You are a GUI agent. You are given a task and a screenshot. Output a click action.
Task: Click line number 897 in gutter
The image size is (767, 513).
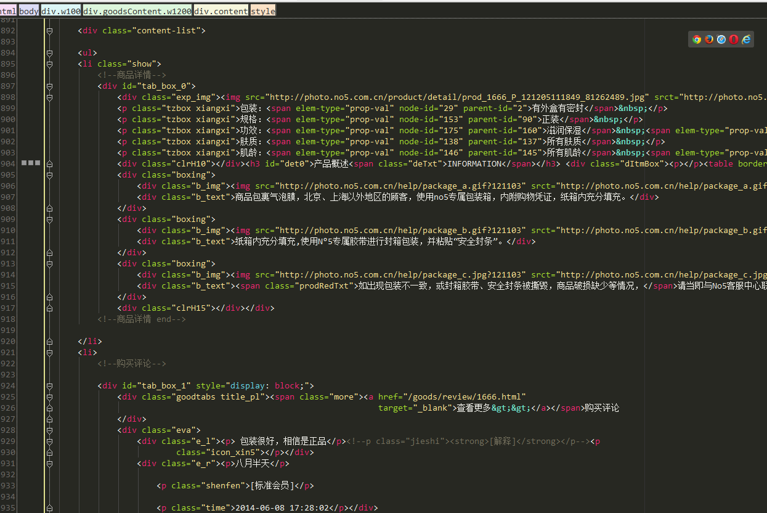[x=7, y=86]
